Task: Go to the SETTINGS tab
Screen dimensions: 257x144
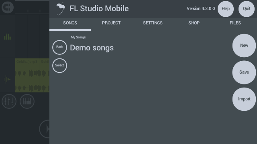Action: click(x=153, y=23)
